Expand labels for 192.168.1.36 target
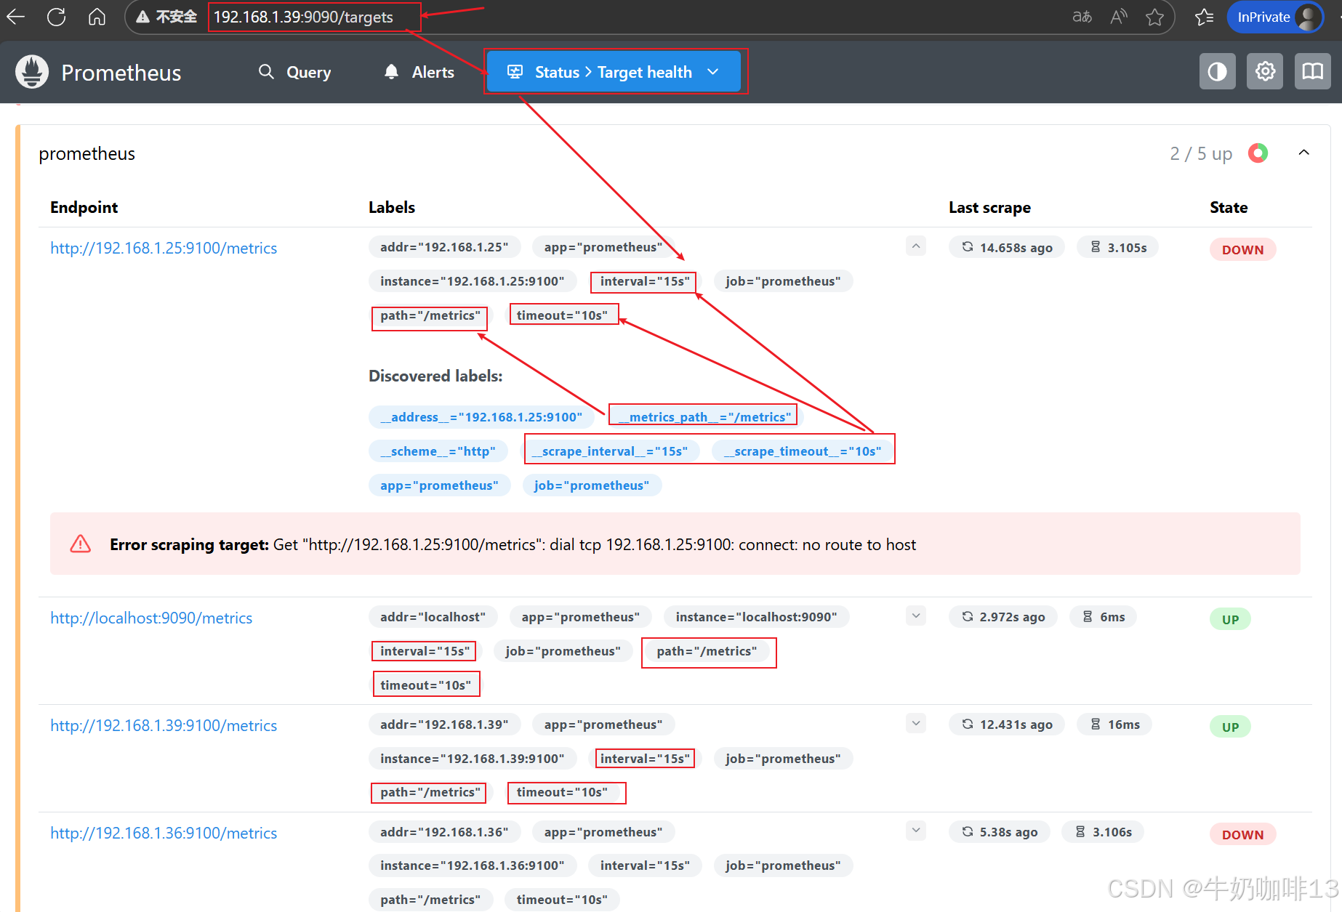The height and width of the screenshot is (912, 1342). pos(916,831)
